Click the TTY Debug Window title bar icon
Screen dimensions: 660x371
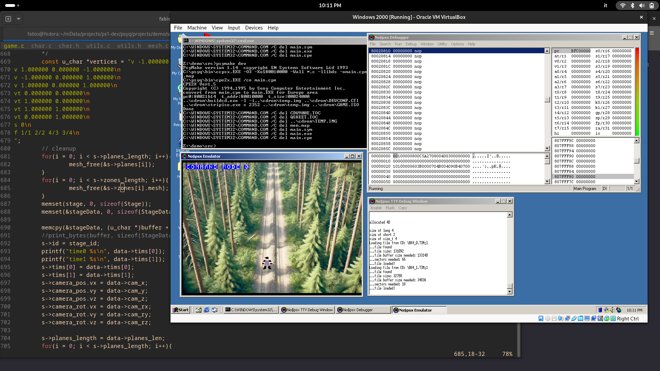coord(372,201)
